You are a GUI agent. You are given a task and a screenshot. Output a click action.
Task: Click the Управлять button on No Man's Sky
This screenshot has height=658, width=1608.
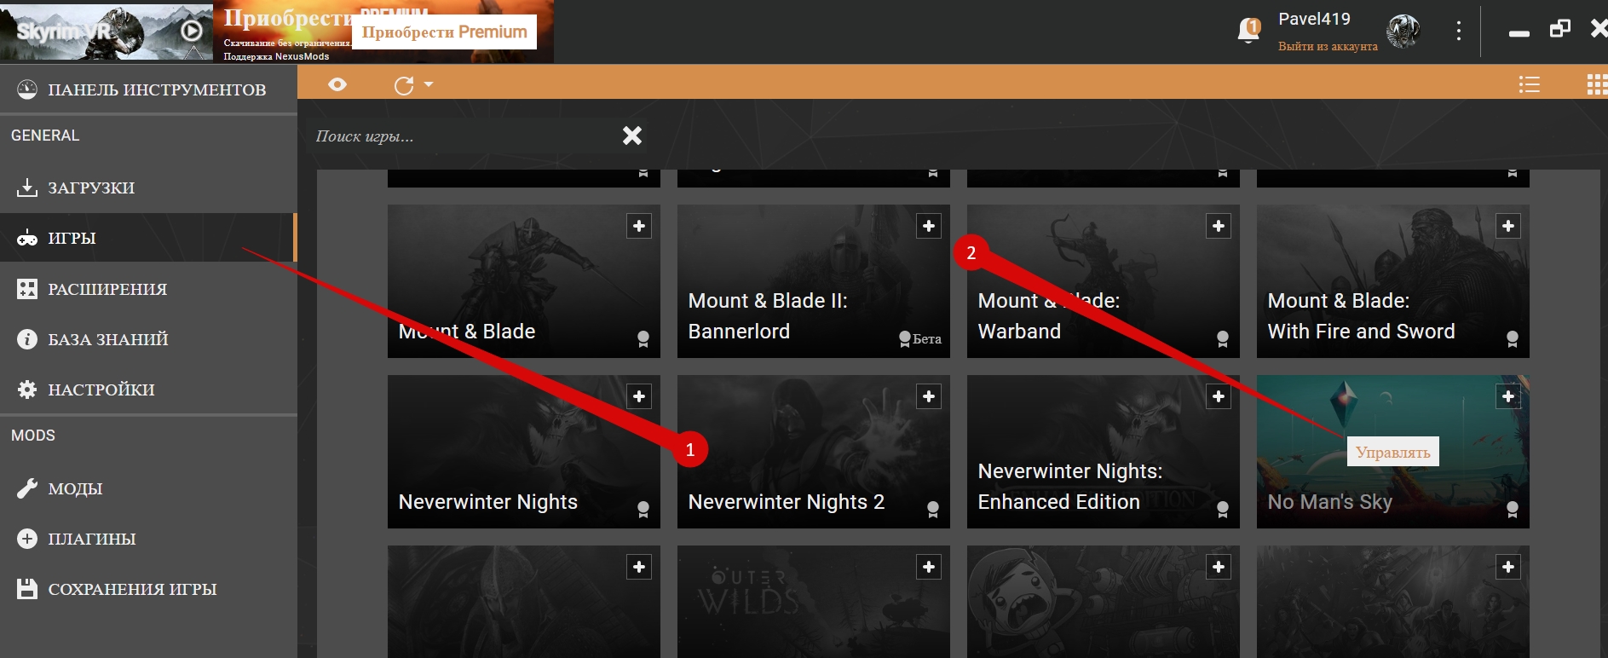[1392, 452]
